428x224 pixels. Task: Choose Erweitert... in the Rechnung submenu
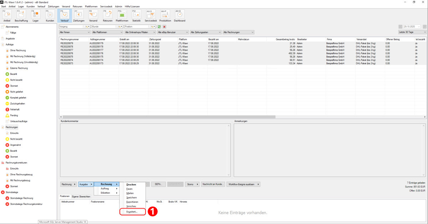132,212
